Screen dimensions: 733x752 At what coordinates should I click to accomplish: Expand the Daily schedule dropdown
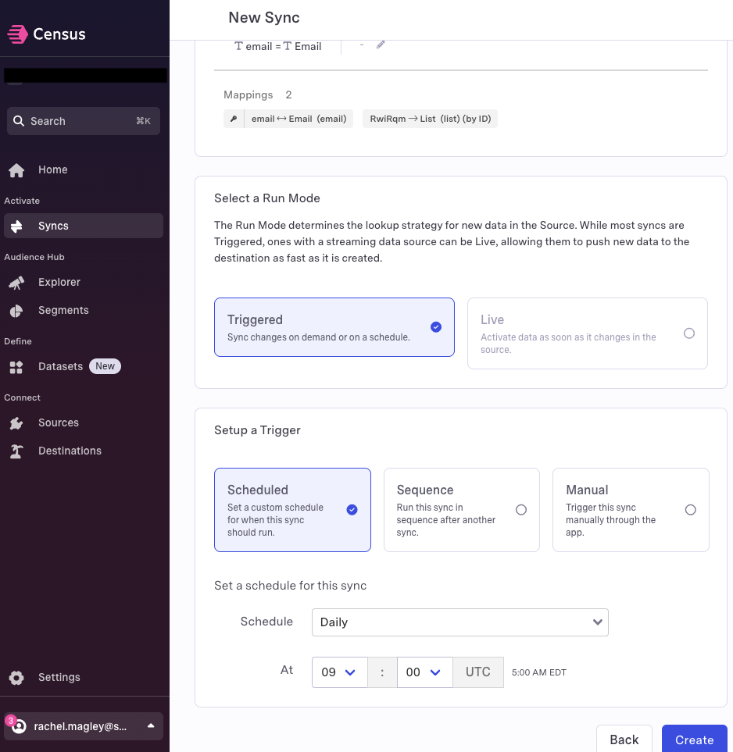pyautogui.click(x=459, y=622)
